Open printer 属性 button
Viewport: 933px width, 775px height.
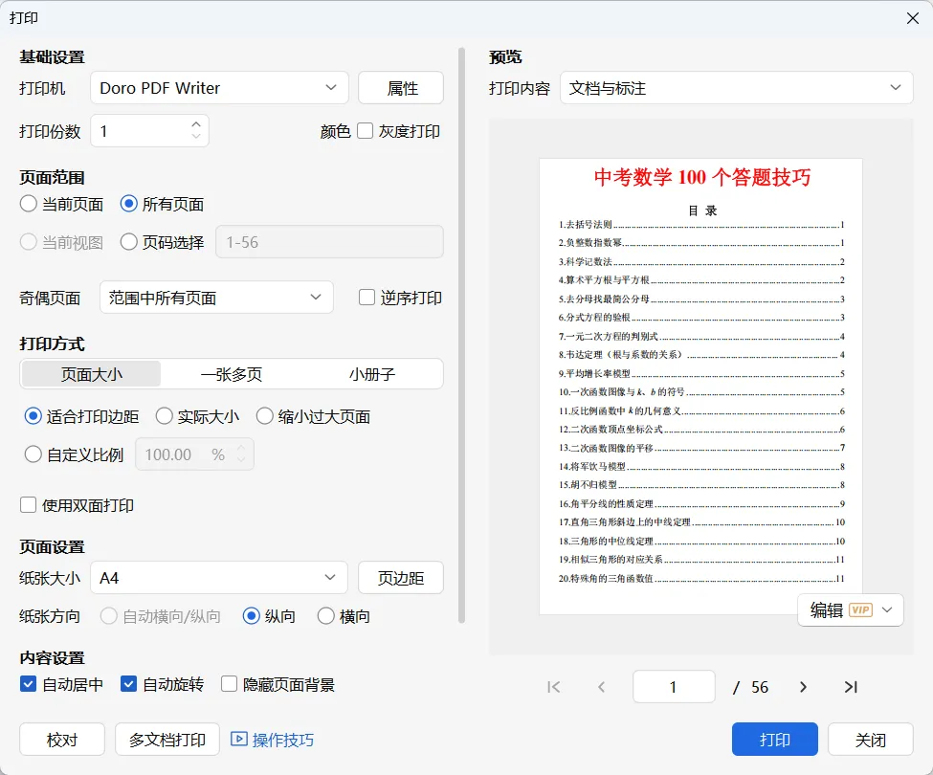pos(401,88)
